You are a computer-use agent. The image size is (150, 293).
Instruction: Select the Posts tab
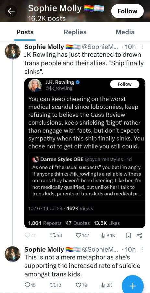[25, 32]
